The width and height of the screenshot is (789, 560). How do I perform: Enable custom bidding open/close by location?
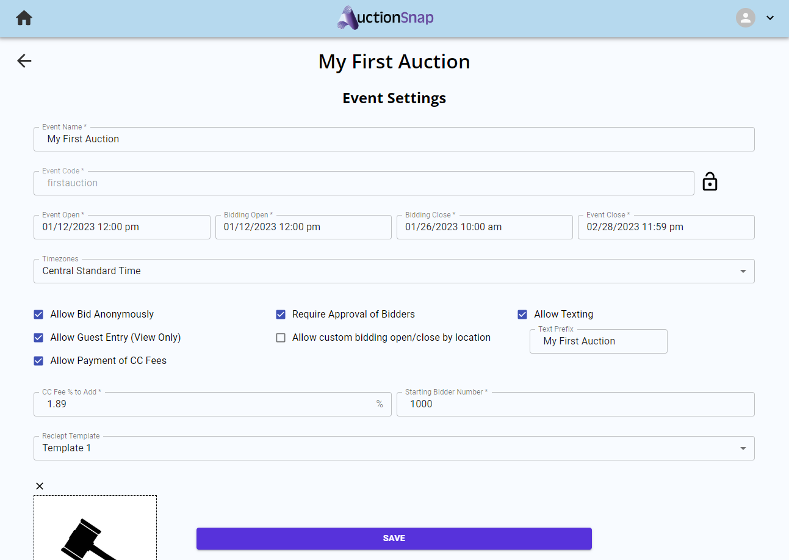pyautogui.click(x=281, y=338)
